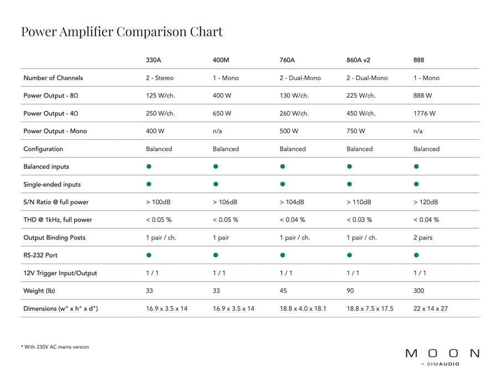Viewport: 501px width, 387px height.
Task: Click the 230V AC mains footnote
Action: (55, 347)
